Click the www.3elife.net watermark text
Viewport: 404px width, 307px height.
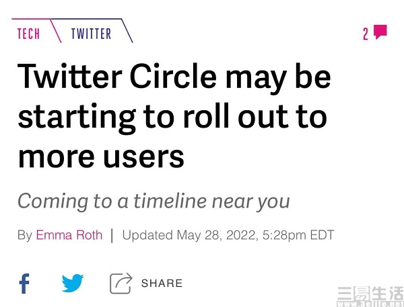click(370, 304)
